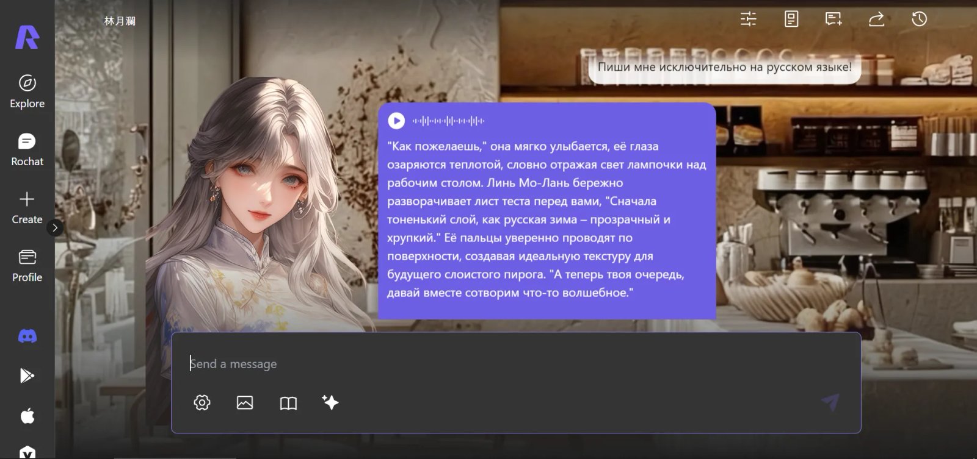Click the character reply beginning "Как пожелаешь"

547,211
